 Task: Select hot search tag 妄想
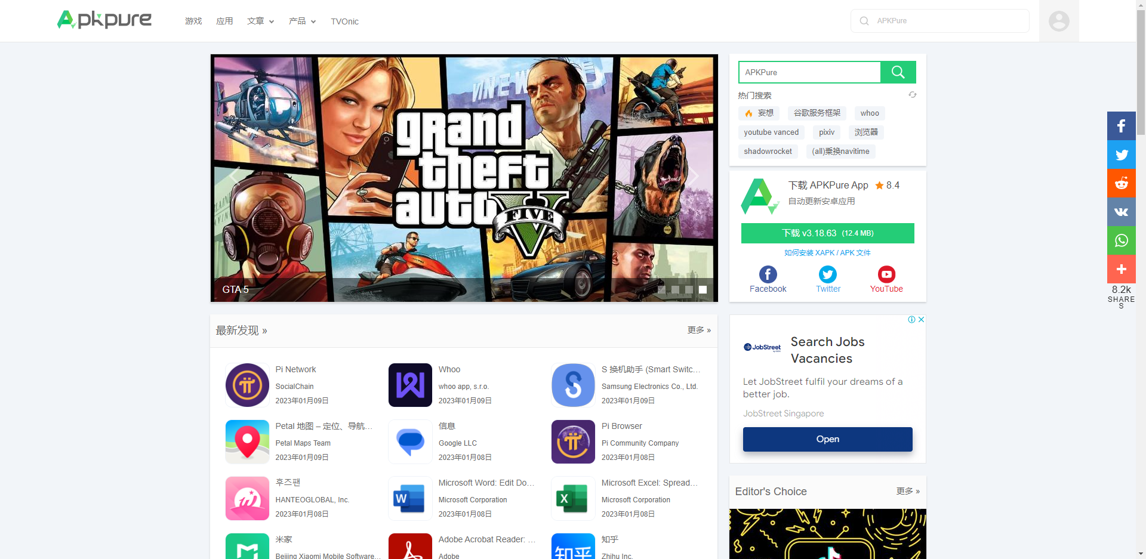click(x=759, y=113)
